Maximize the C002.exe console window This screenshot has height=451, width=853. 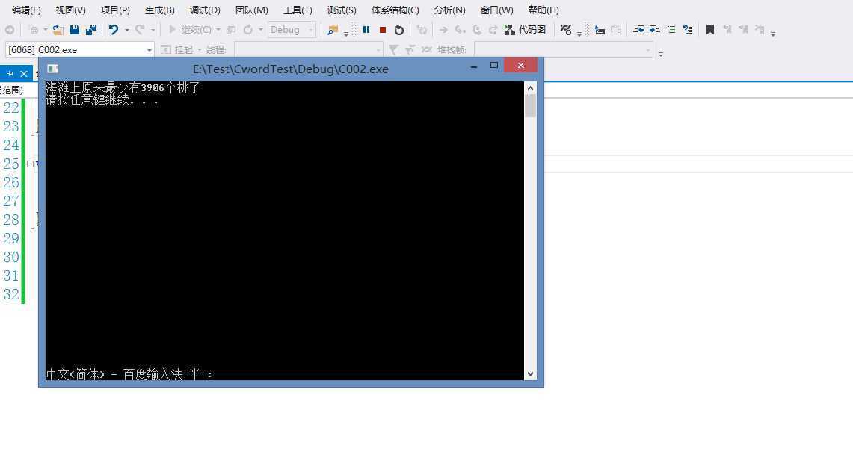pos(494,66)
